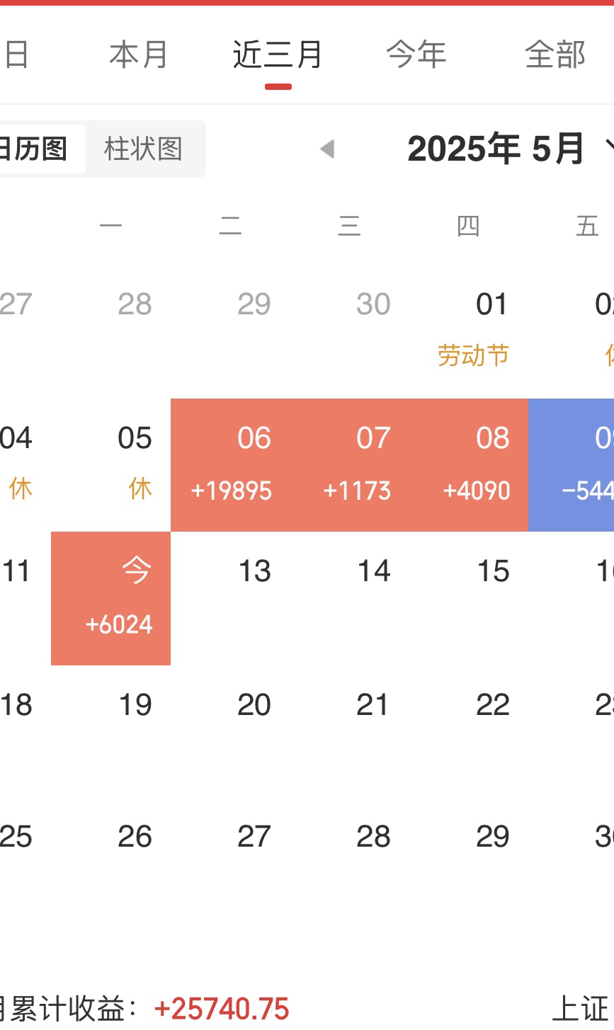Switch to 全部 tab
The height and width of the screenshot is (1030, 614).
(555, 55)
